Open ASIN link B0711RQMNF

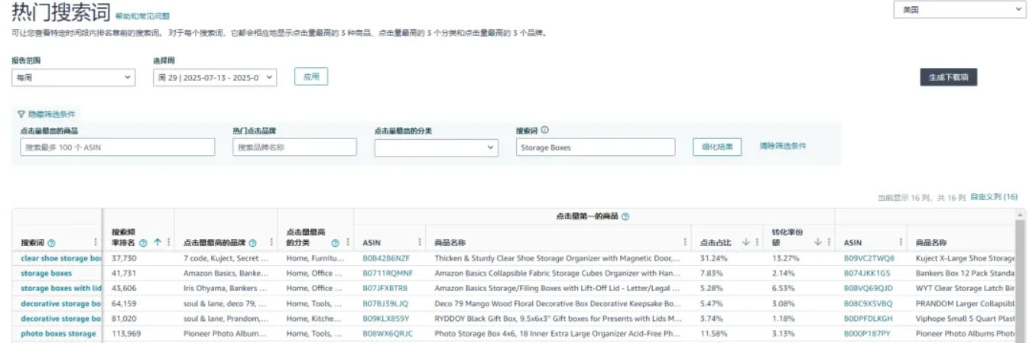(388, 273)
